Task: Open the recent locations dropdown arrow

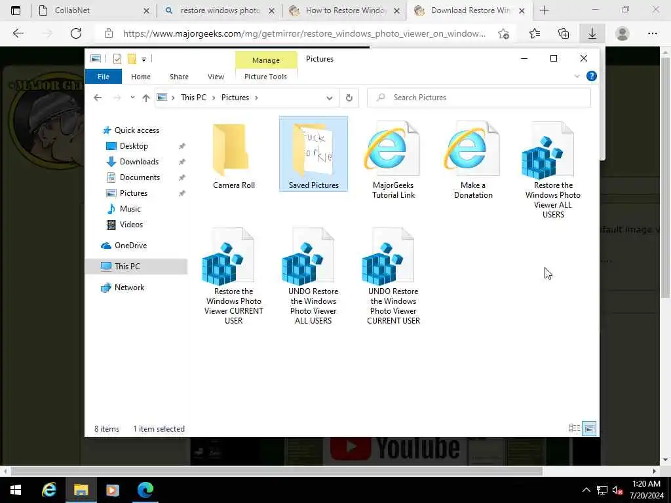Action: coord(132,98)
